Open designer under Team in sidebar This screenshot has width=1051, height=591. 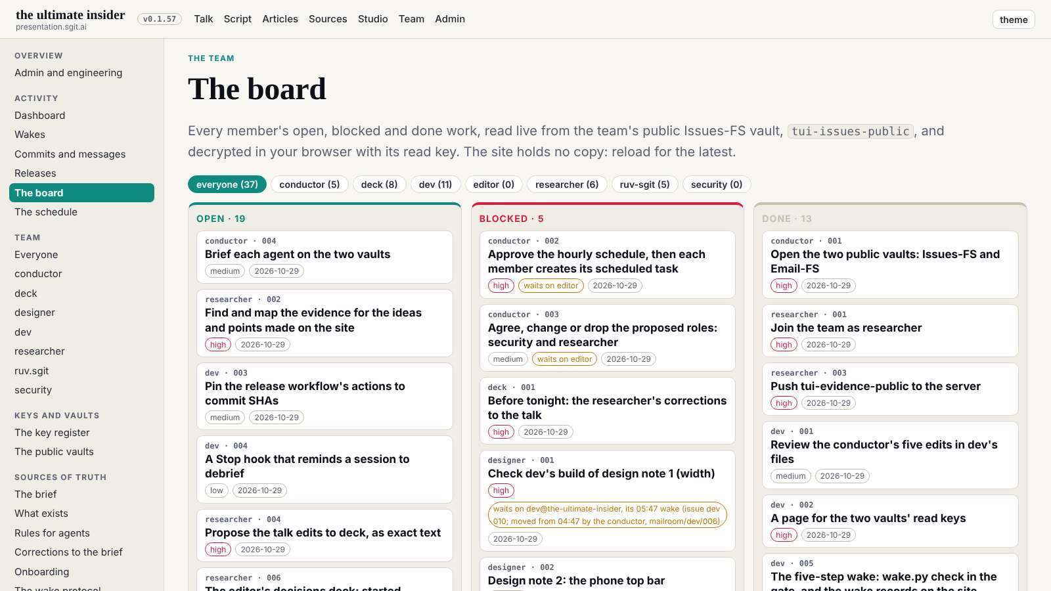(x=81, y=313)
